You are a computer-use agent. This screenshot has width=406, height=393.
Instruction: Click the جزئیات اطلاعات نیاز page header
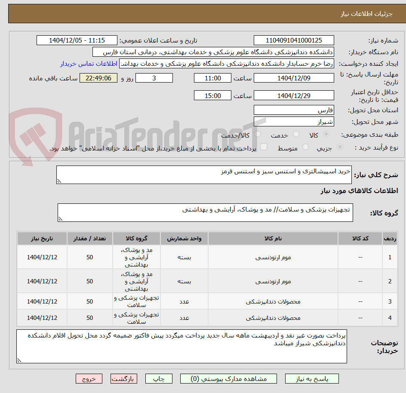[x=366, y=14]
